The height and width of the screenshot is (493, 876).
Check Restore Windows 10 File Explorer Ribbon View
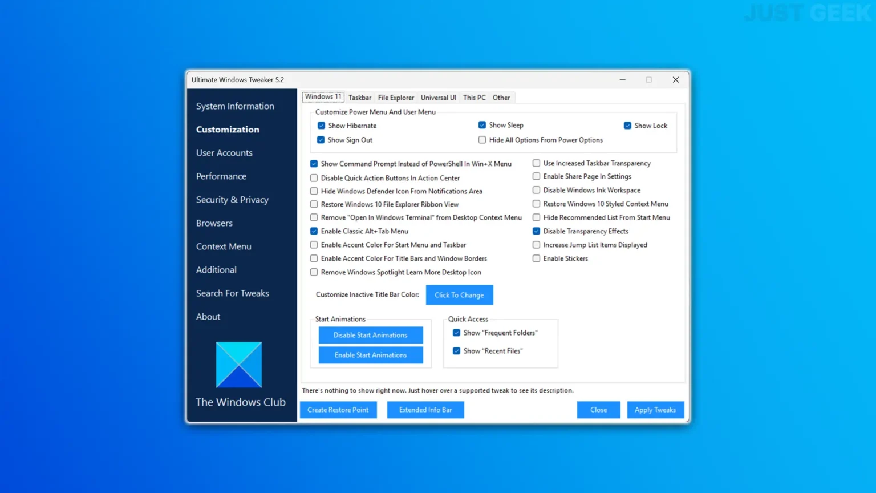[314, 204]
